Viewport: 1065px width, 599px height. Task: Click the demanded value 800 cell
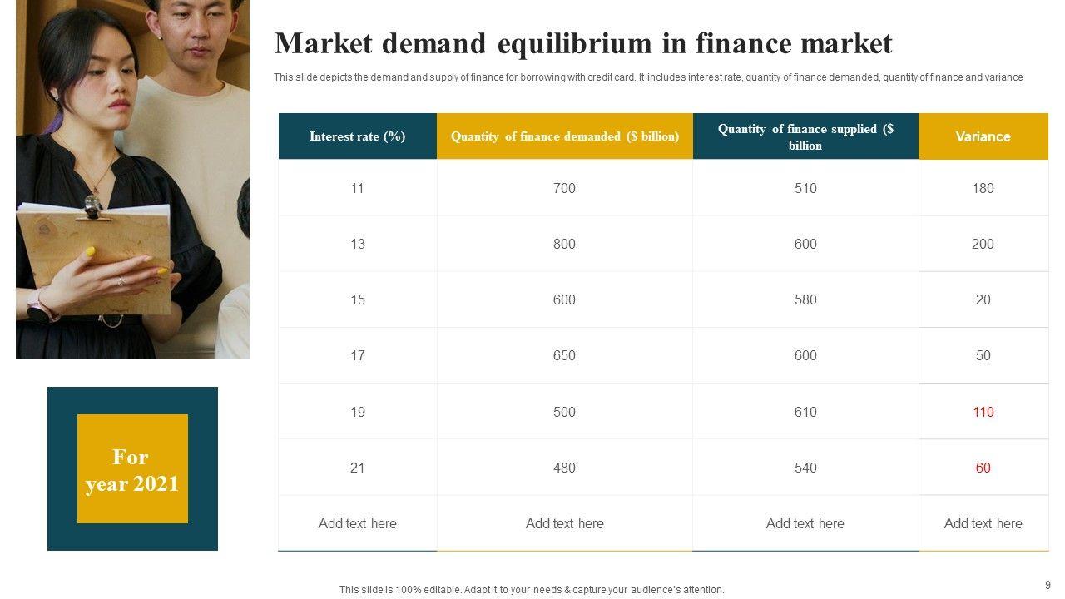click(x=564, y=244)
